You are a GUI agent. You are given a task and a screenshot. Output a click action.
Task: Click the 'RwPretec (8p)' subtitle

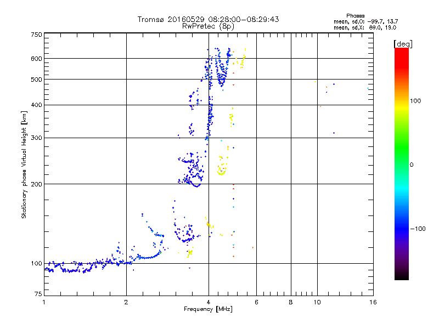(208, 26)
